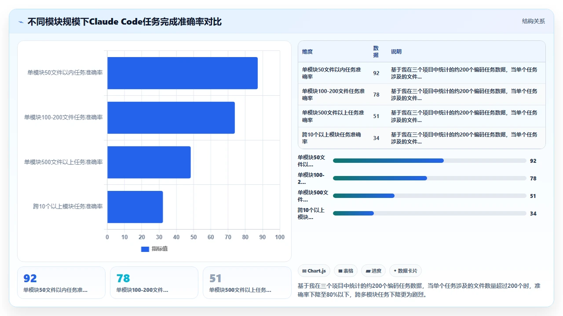Click the dashboard title about Claude Code准确率对比
This screenshot has height=316, width=563.
click(x=124, y=22)
